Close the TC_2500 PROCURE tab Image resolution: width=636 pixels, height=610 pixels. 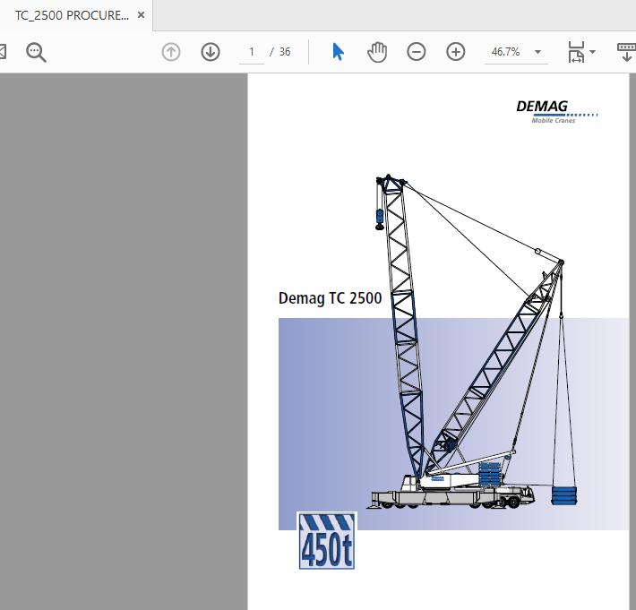141,15
